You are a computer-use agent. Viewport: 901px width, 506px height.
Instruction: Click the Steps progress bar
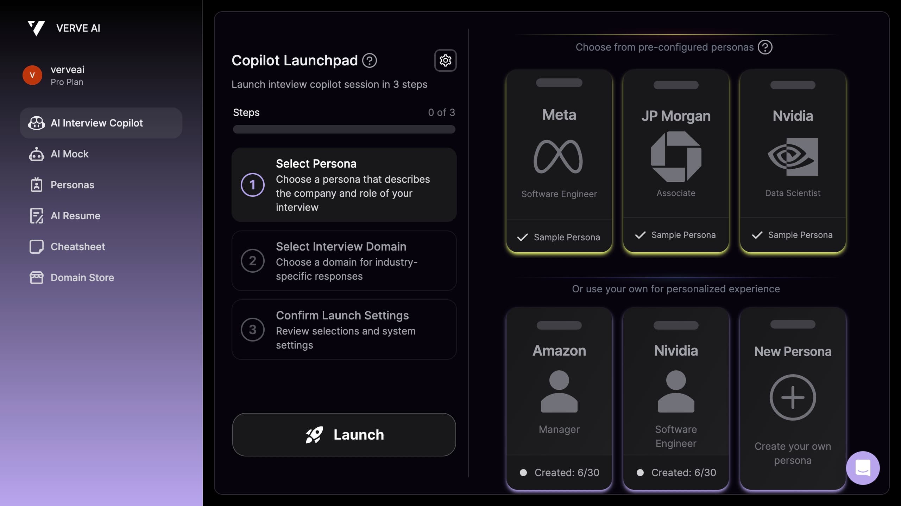(x=344, y=129)
